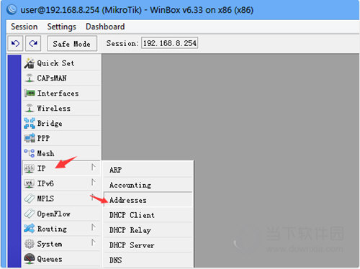360x269 pixels.
Task: Expand the IP submenu arrow
Action: click(94, 167)
